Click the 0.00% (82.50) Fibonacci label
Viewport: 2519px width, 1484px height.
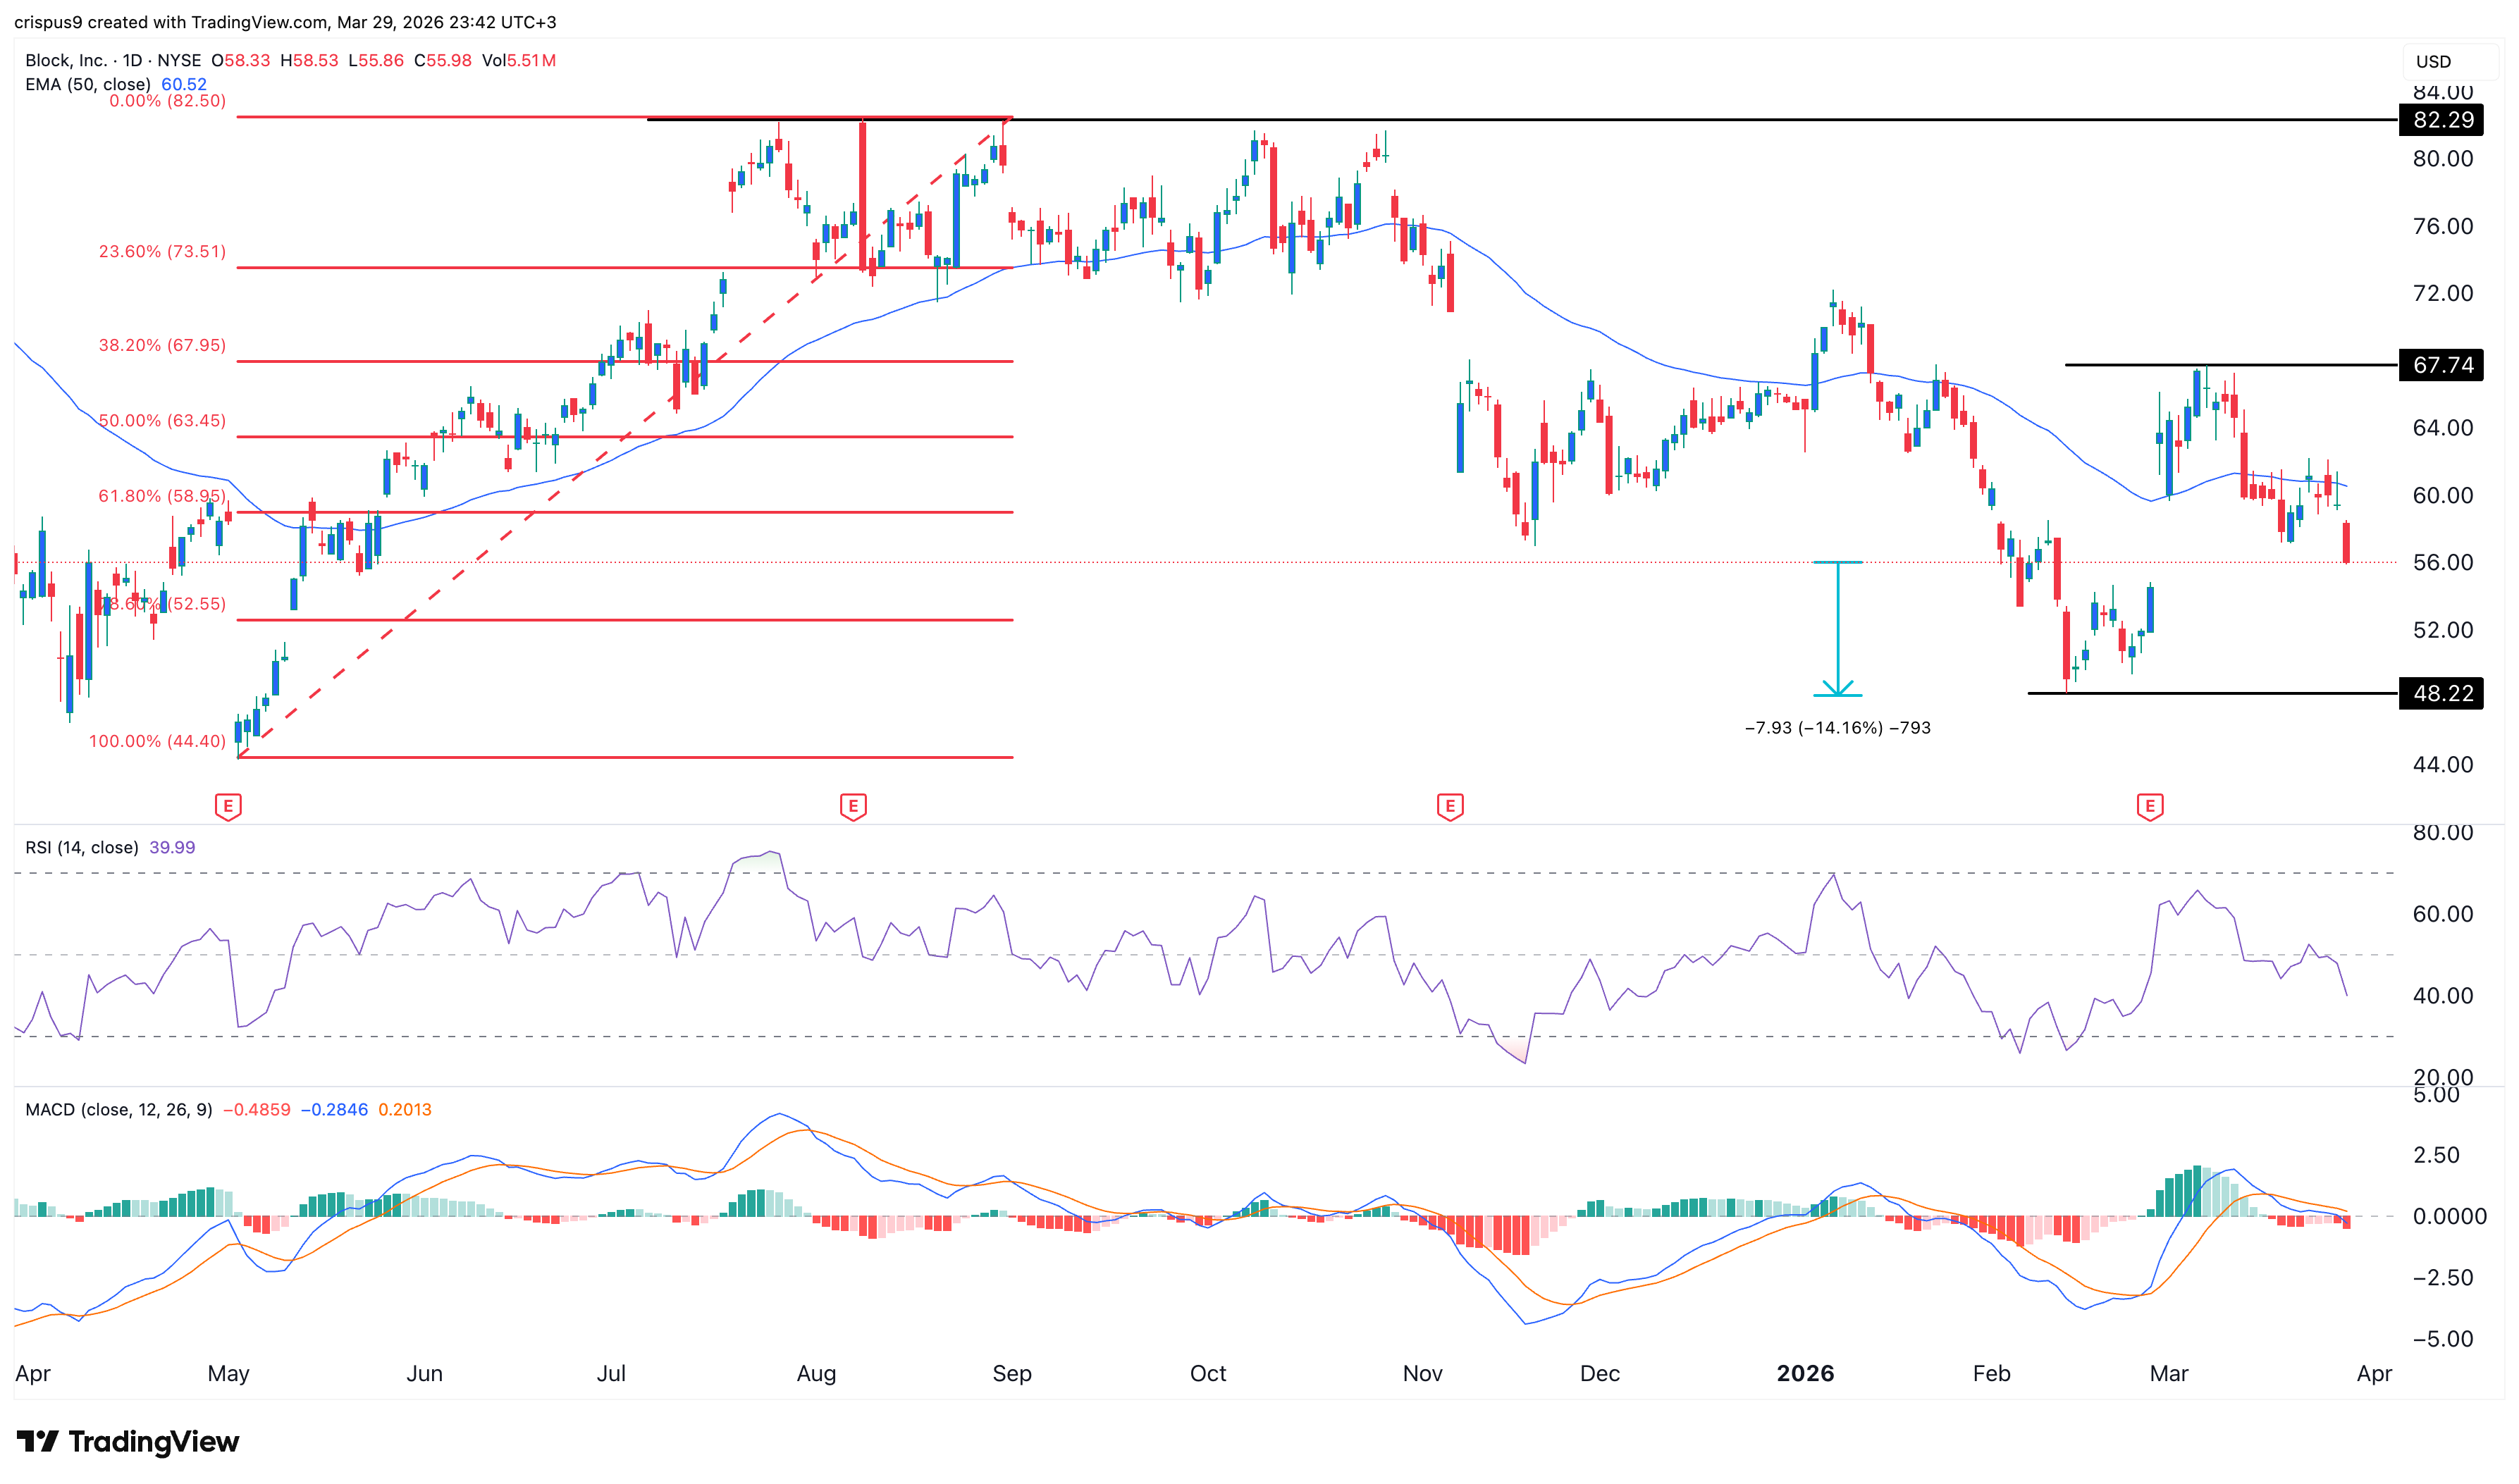[167, 101]
